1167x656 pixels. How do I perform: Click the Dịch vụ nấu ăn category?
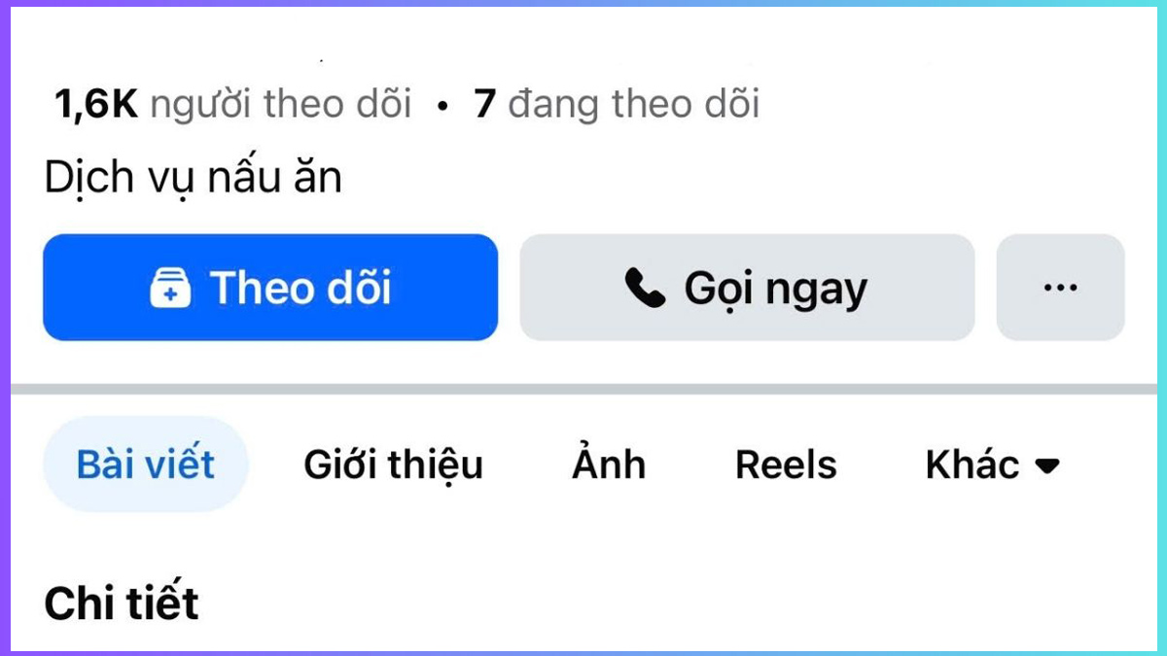(193, 178)
